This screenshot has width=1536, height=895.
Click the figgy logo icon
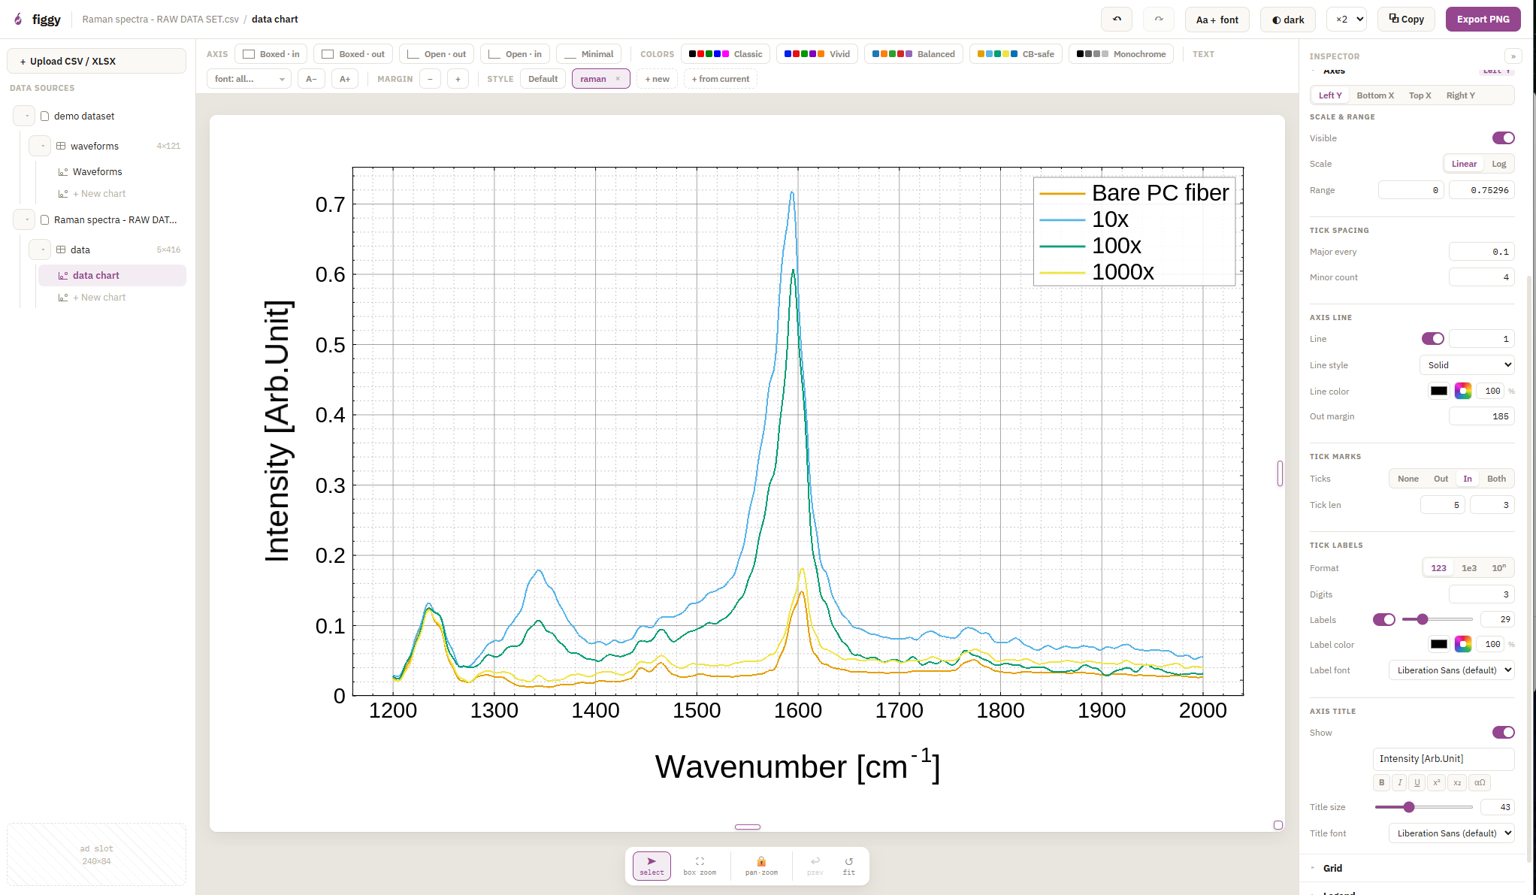click(x=18, y=20)
